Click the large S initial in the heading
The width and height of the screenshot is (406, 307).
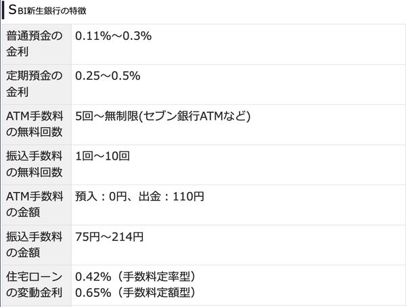click(12, 11)
